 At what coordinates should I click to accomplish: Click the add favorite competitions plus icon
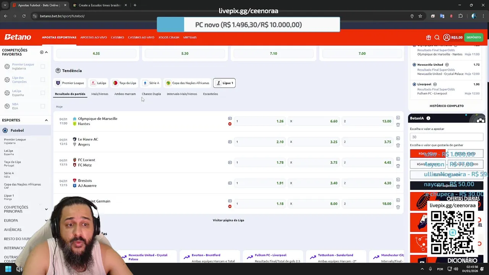tap(42, 52)
